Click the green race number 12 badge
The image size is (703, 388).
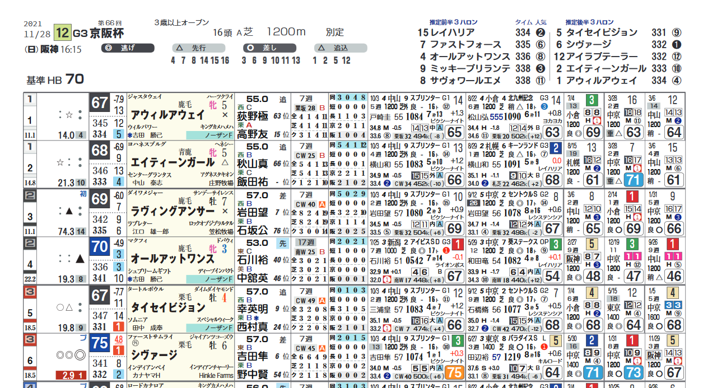(62, 32)
